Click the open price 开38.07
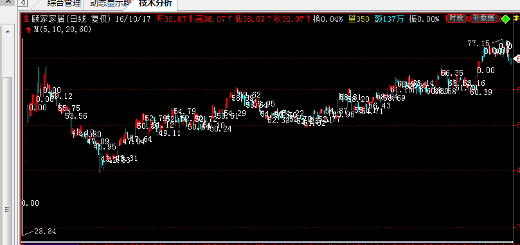Viewport: 520px width, 245px height. (x=171, y=19)
